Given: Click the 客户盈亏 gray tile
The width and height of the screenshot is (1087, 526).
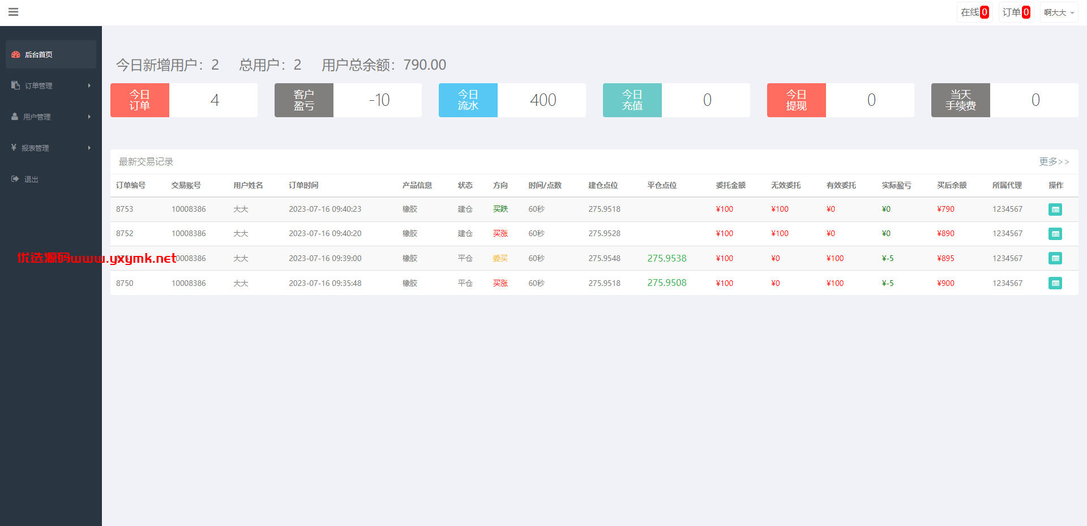Looking at the screenshot, I should click(304, 100).
